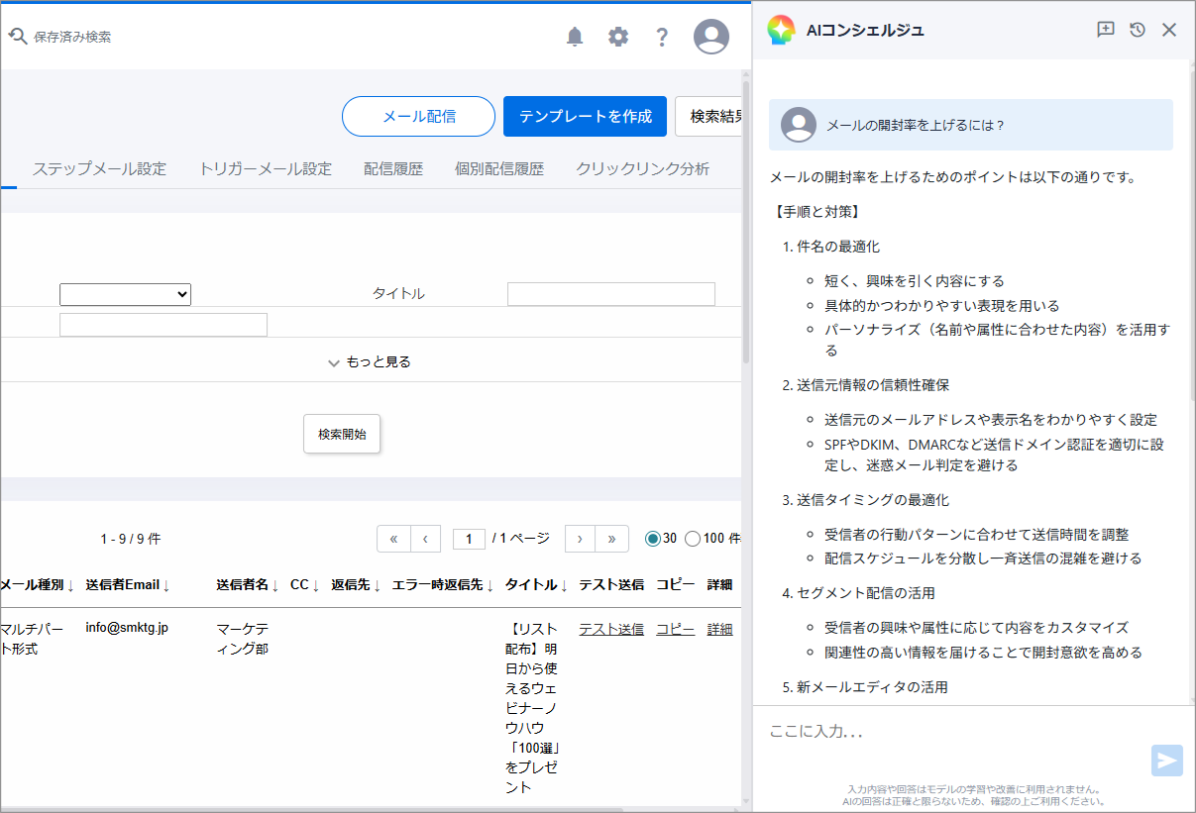Screen dimensions: 1196x813
Task: Sort by タイトル column arrow
Action: [564, 585]
